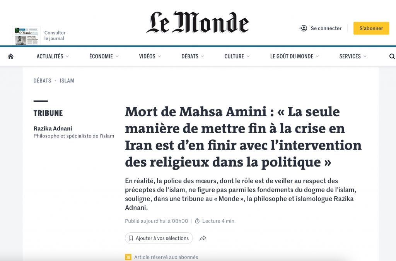Click the Le Monde logo

[198, 22]
